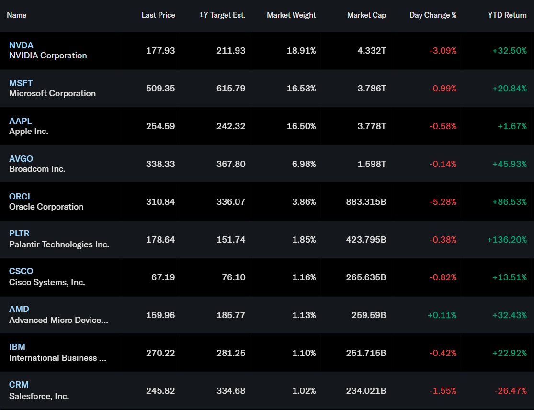This screenshot has height=410, width=534.
Task: Click CRM market cap 234.021B
Action: 366,390
